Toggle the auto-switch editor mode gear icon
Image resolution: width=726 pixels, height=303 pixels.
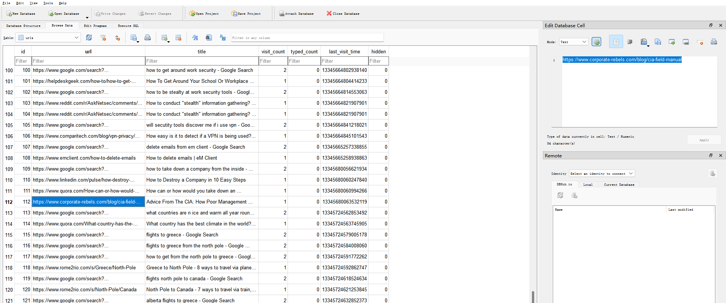click(597, 42)
